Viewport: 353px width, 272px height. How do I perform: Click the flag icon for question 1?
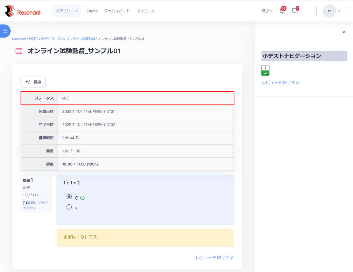24,203
